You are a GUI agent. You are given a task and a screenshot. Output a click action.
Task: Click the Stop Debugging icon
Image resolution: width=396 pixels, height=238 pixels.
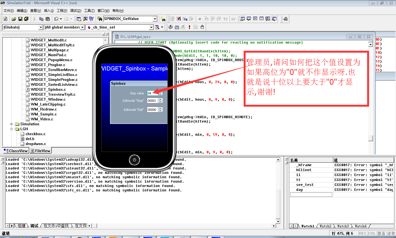179,19
